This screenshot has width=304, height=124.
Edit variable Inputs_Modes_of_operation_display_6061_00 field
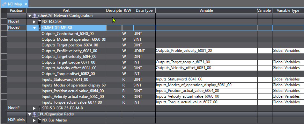[x=206, y=85]
